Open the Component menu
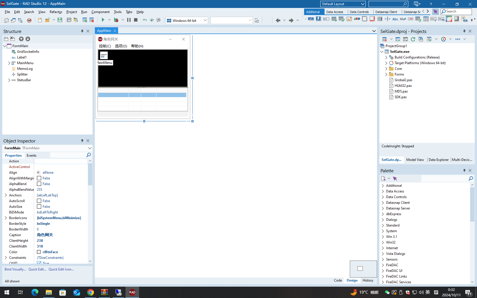This screenshot has width=477, height=298. coord(101,12)
